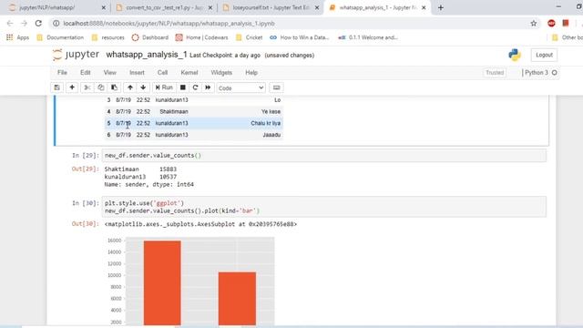Image resolution: width=583 pixels, height=328 pixels.
Task: Rename notebook title whatsapp_analysis_1
Action: click(x=146, y=55)
